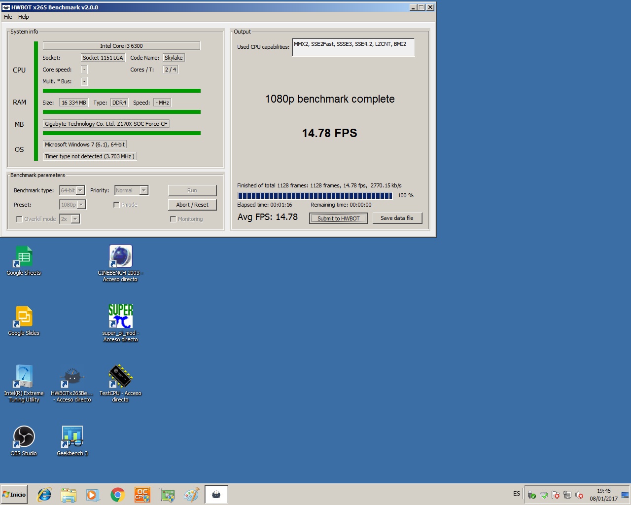631x505 pixels.
Task: Click RAM type DDR4 value
Action: [x=119, y=103]
